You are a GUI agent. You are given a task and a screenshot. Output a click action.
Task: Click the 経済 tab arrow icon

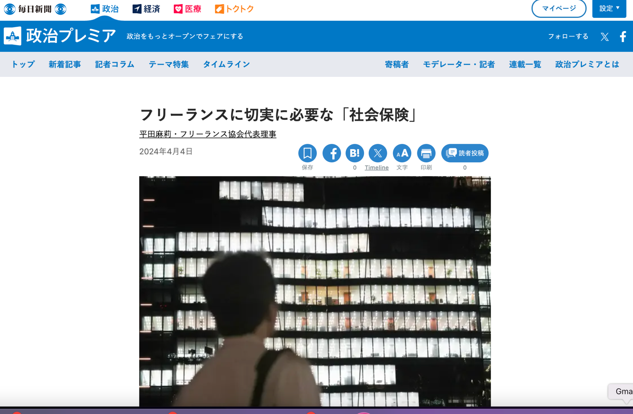point(137,9)
